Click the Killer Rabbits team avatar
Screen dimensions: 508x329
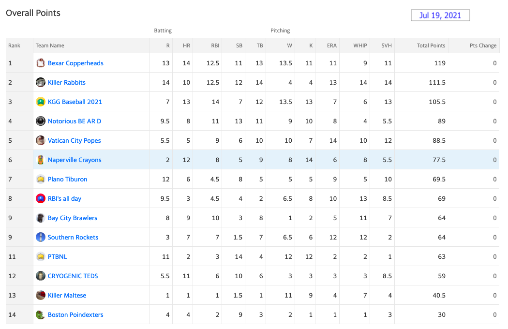(x=41, y=82)
